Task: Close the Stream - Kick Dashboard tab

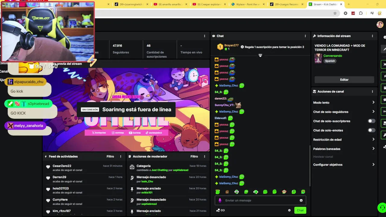Action: 341,4
